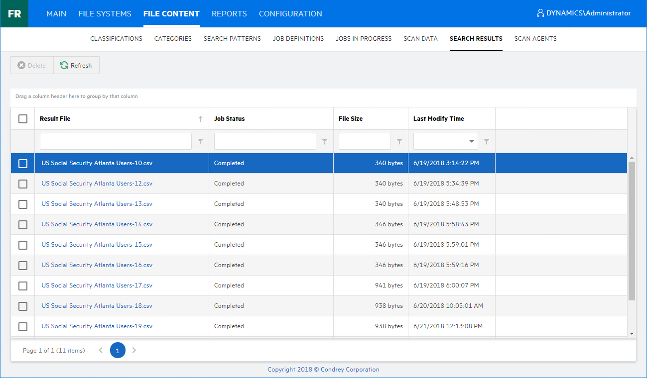Click the FR application logo

point(14,13)
